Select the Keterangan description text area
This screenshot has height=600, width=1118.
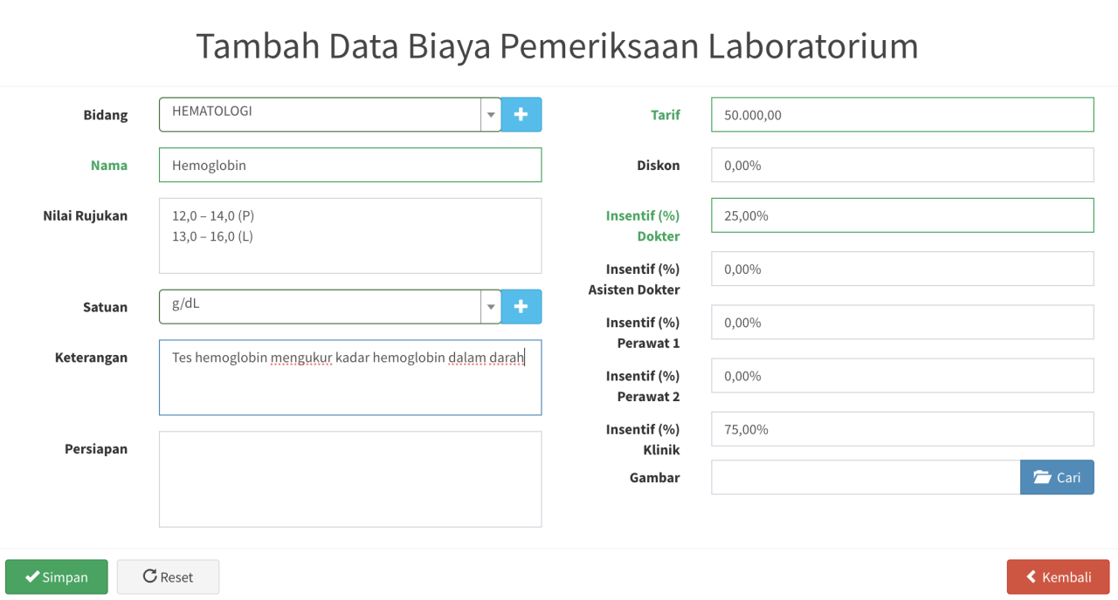coord(350,378)
